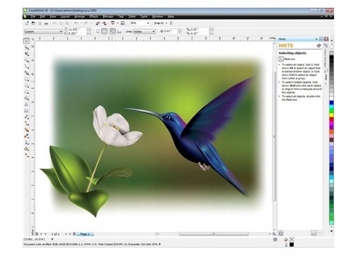Screen dimensions: 364x262
Task: Click the Import toolbar icon
Action: pyautogui.click(x=98, y=23)
